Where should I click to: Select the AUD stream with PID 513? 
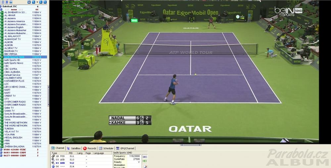click(81, 159)
